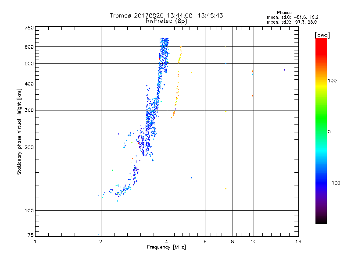Click y-axis tick label "75"
The image size is (351, 263).
click(31, 235)
